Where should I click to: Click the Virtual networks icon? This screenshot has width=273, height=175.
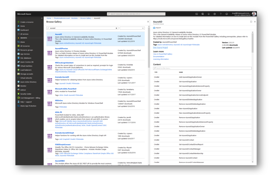point(18,78)
